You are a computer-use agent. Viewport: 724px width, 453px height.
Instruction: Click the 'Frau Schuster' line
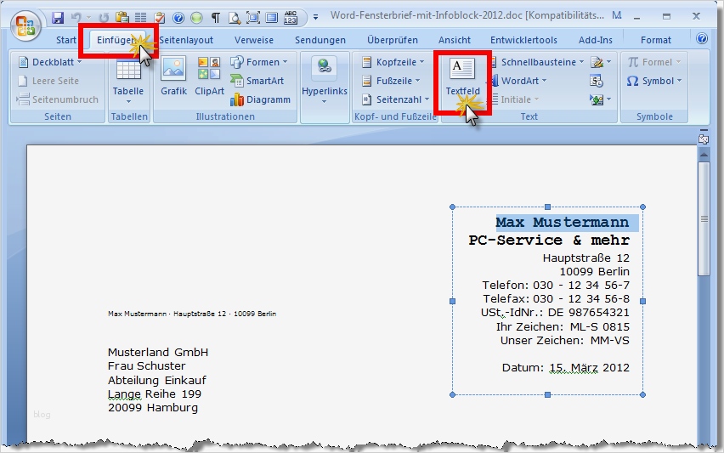[146, 366]
